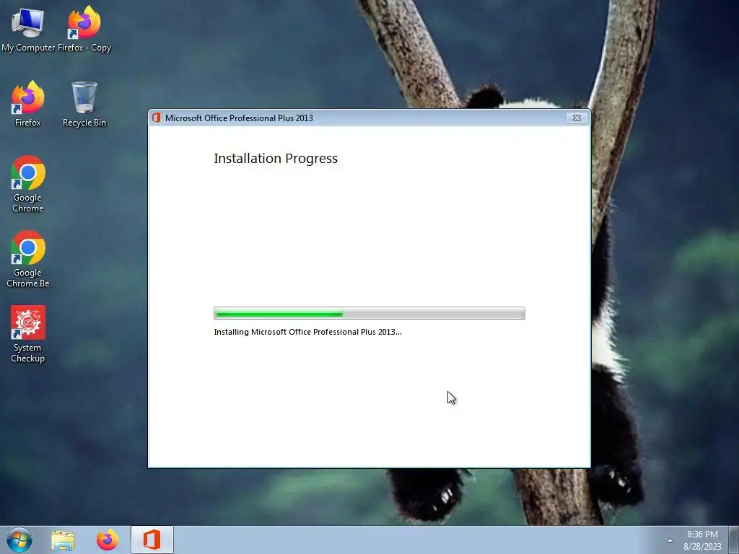Select the Google Chrome desktop shortcut
739x554 pixels.
coord(28,184)
